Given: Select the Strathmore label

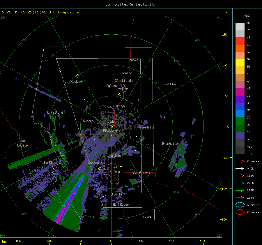Looking at the screenshot, I should pyautogui.click(x=141, y=172).
